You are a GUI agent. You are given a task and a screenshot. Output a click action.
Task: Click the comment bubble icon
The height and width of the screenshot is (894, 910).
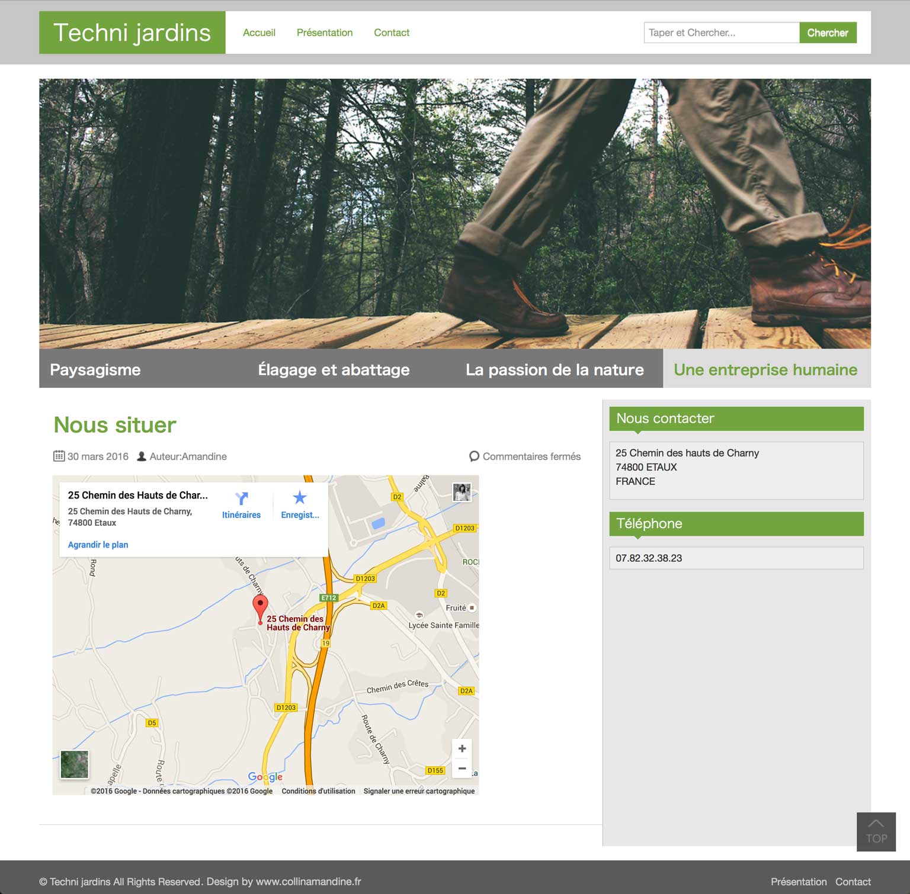(474, 456)
